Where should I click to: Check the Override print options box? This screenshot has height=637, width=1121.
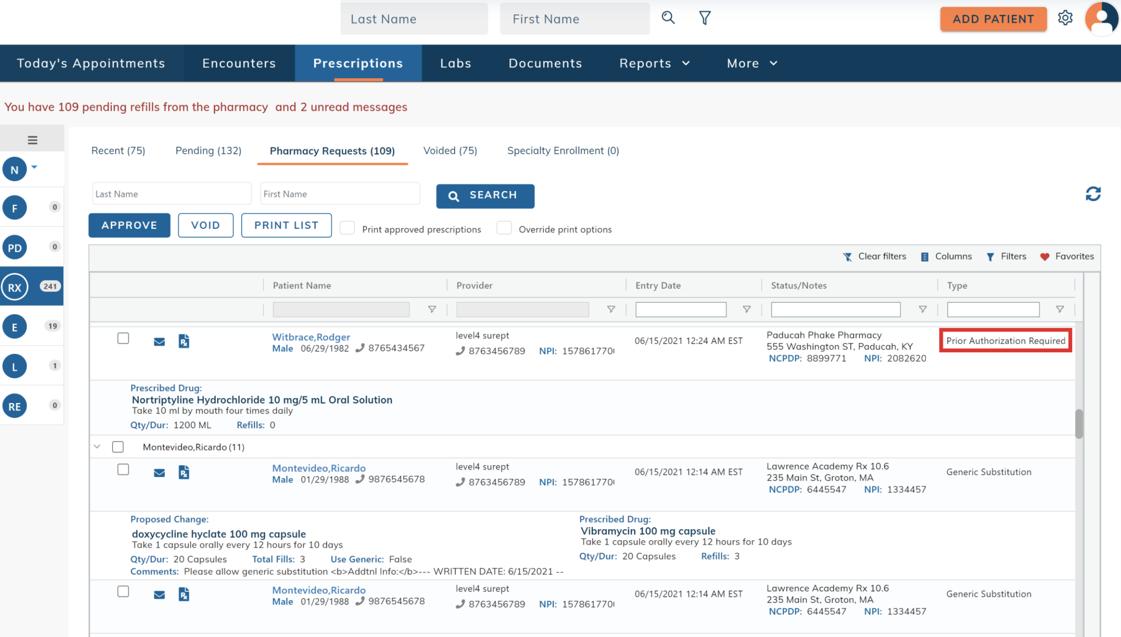(x=504, y=228)
